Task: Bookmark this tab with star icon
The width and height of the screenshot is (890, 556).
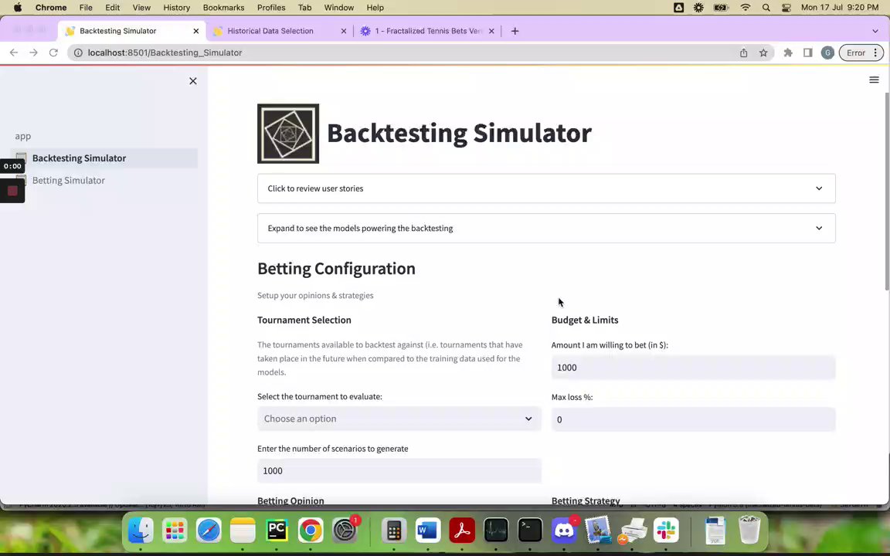Action: 763,53
